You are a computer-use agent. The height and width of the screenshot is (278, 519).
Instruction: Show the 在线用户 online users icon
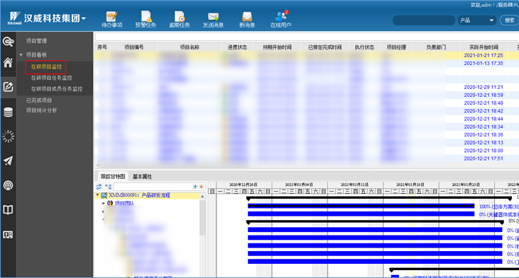tap(281, 19)
